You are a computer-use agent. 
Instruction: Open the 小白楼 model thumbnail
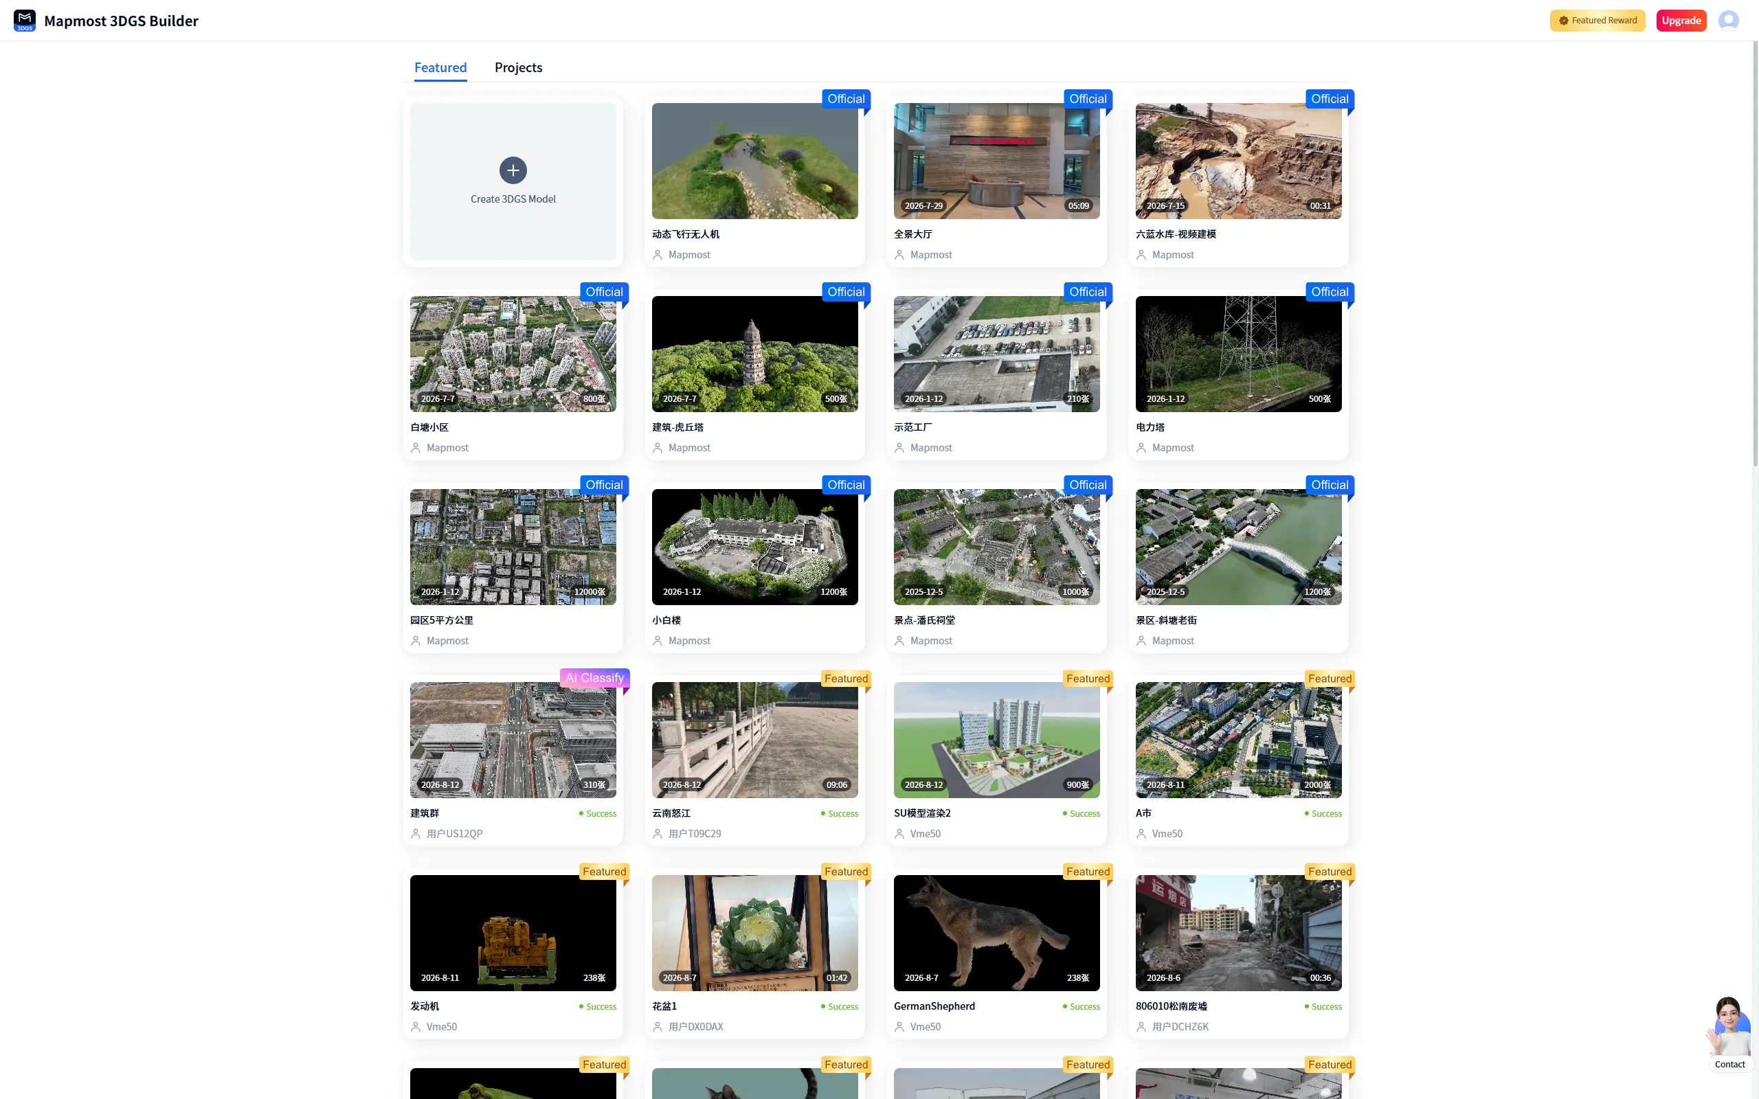754,547
